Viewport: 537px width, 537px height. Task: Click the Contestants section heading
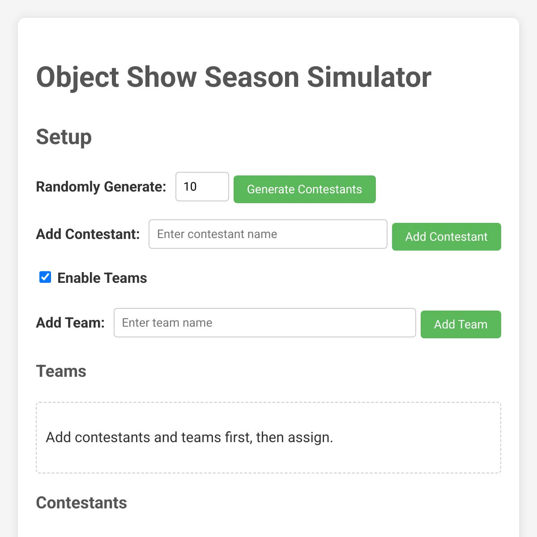pyautogui.click(x=81, y=503)
